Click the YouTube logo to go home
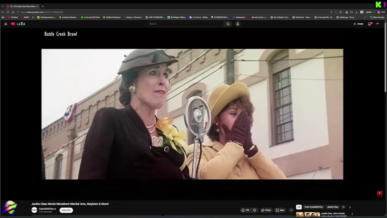The width and height of the screenshot is (387, 218). [18, 24]
